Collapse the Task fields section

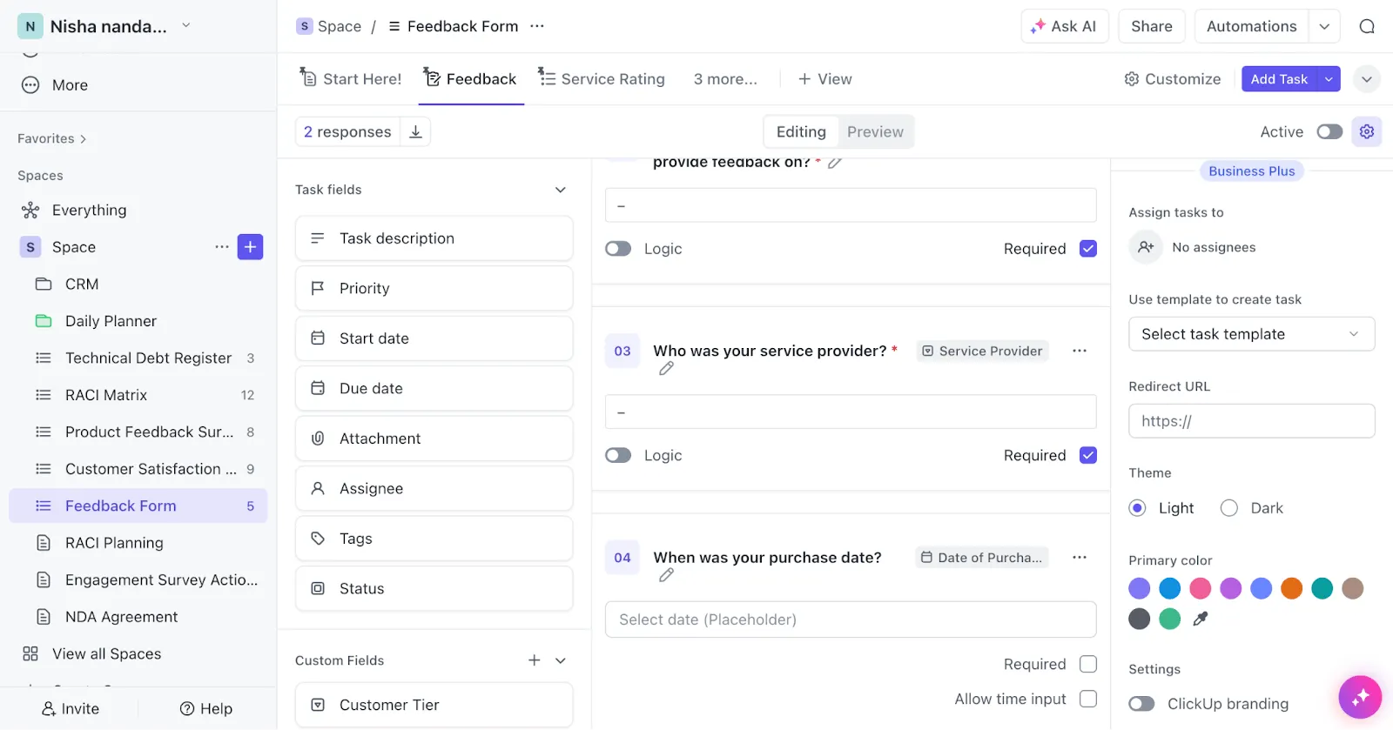pos(561,190)
